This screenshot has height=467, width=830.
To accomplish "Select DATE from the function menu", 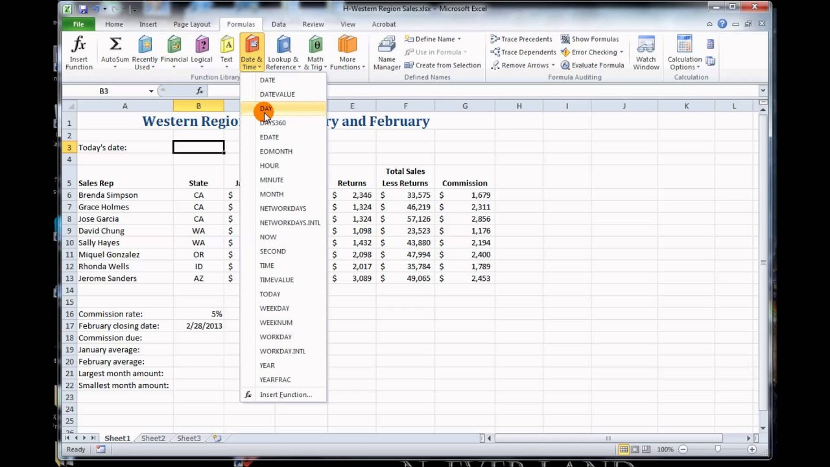I will [283, 80].
